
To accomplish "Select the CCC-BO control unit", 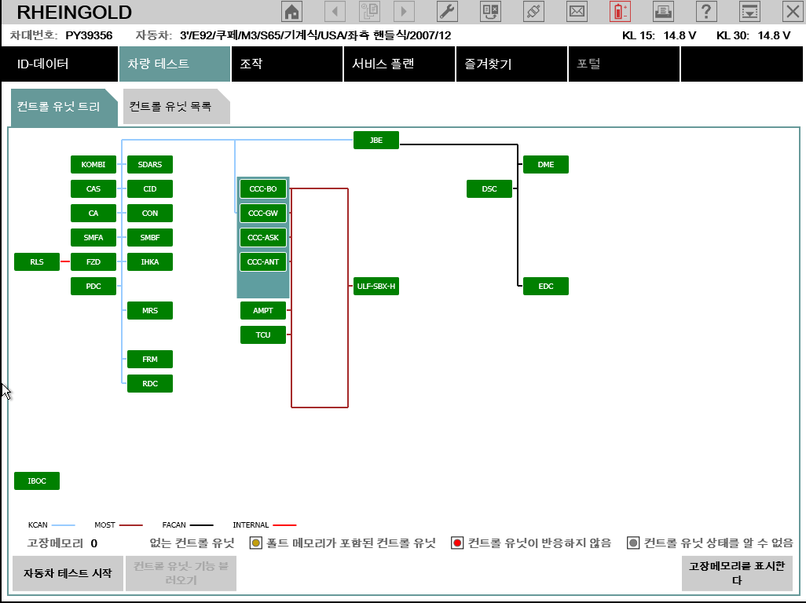I will [x=263, y=189].
